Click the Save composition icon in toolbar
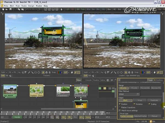 point(10,9)
